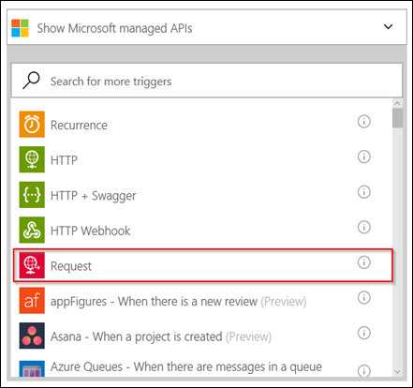413x388 pixels.
Task: Click the Microsoft four-color logo
Action: 20,28
